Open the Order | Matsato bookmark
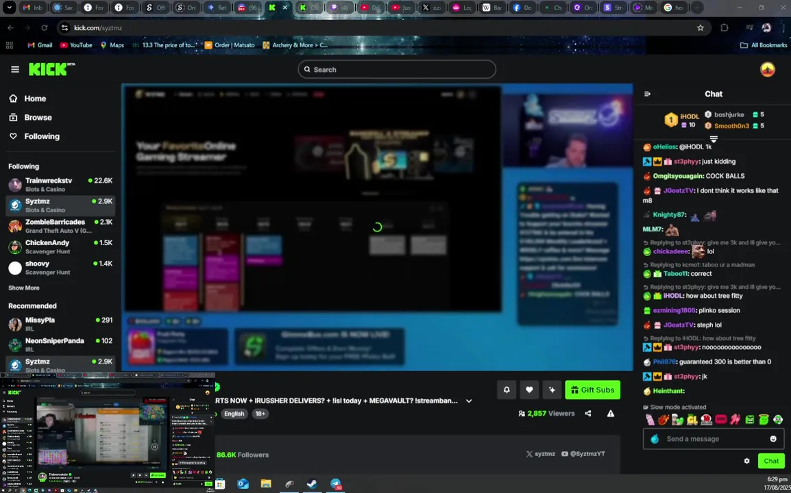The image size is (791, 493). click(x=230, y=45)
